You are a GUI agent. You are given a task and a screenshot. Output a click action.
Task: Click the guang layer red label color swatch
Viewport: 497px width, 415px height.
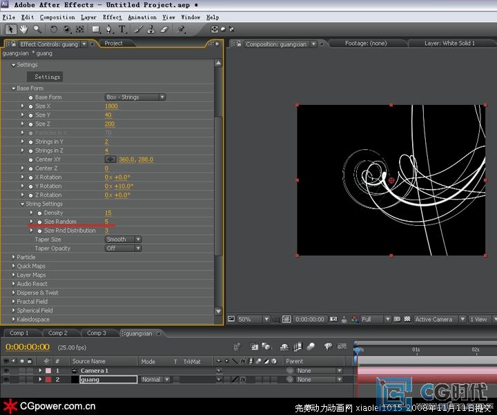48,380
